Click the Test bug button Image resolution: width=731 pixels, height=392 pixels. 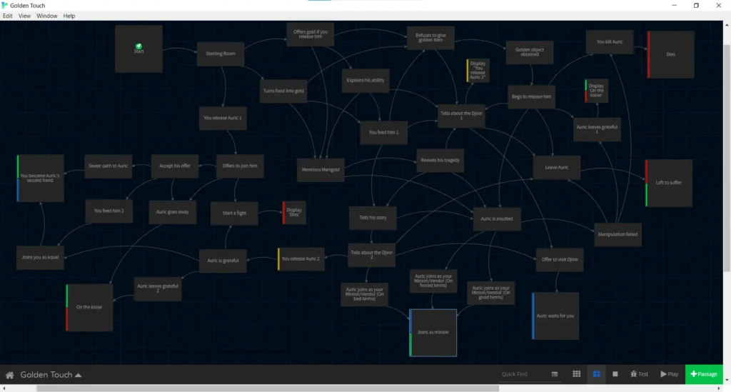639,374
